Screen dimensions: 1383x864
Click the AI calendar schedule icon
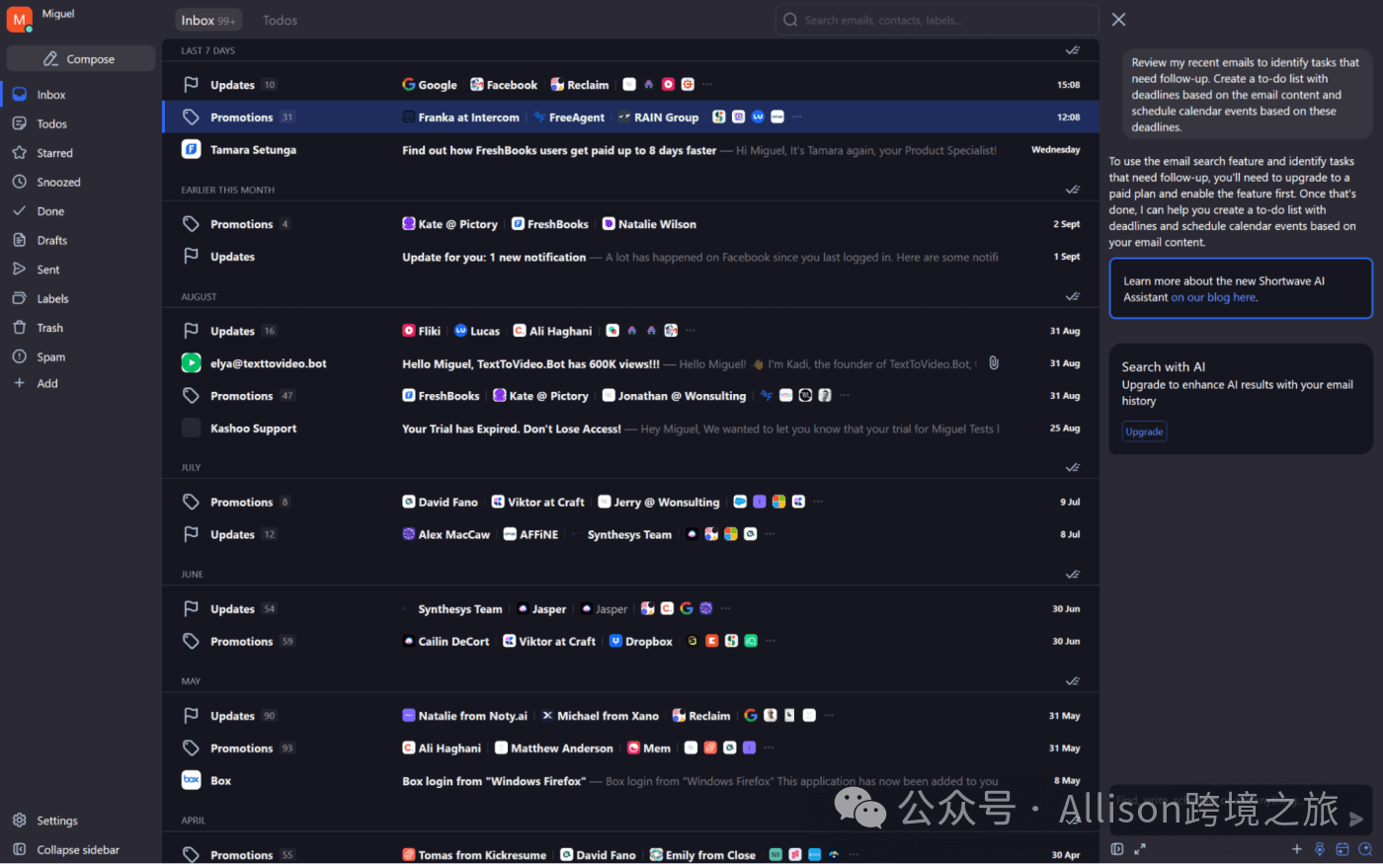tap(1342, 849)
